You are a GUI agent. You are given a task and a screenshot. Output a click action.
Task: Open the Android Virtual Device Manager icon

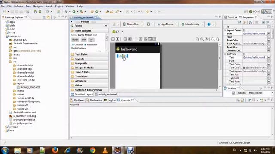[40, 12]
